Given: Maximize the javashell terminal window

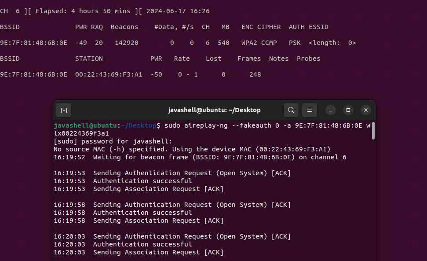Looking at the screenshot, I should [x=348, y=110].
